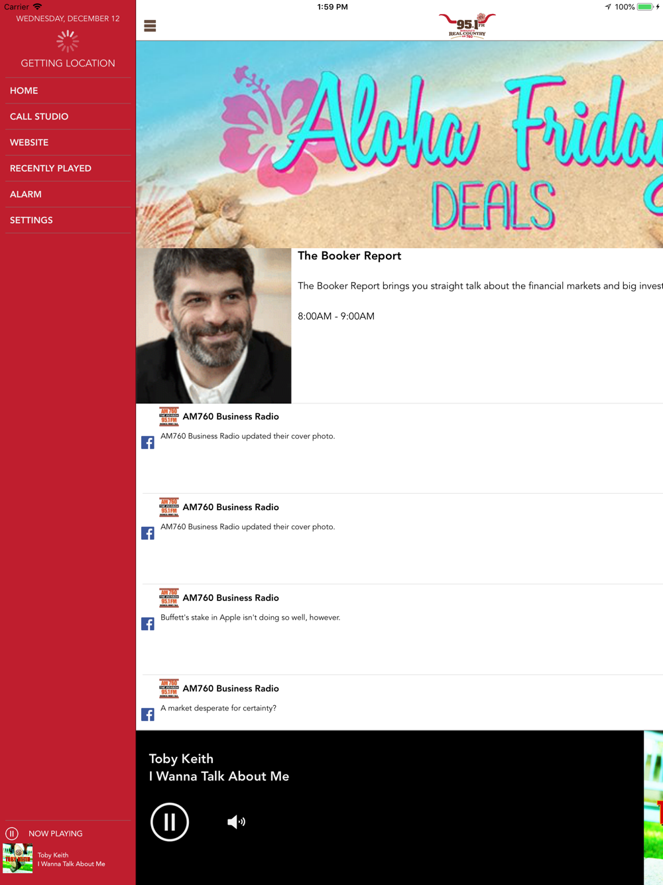Tap the 95.1 FM Real Country logo

pos(467,26)
